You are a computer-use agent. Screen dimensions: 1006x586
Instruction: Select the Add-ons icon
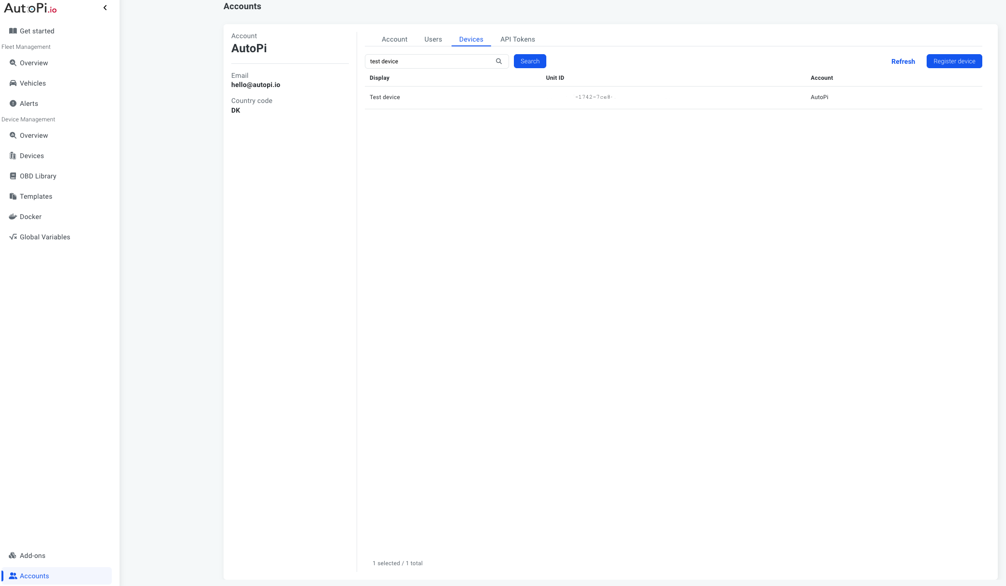click(x=13, y=556)
